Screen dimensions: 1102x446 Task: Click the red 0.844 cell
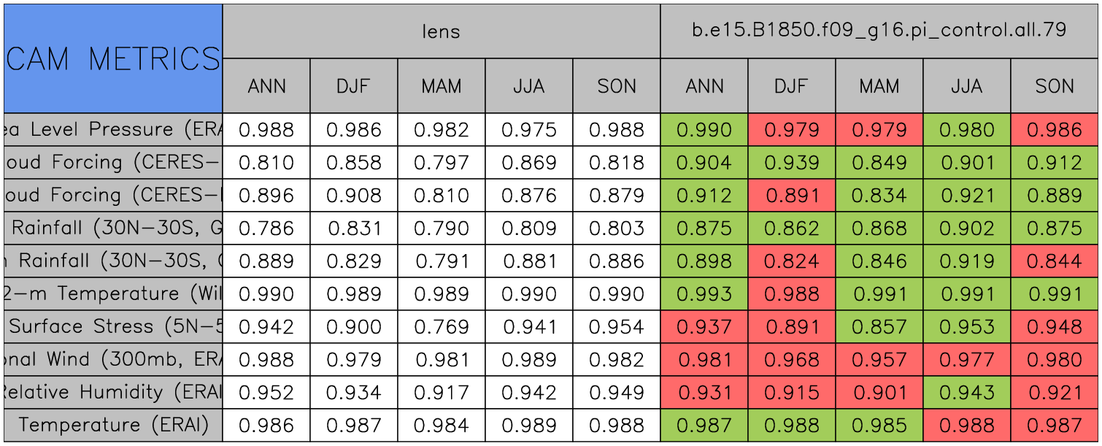pos(1054,261)
